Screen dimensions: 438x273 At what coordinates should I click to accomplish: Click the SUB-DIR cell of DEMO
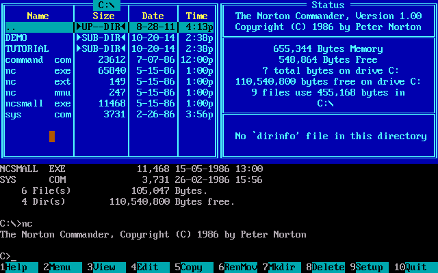pyautogui.click(x=101, y=38)
